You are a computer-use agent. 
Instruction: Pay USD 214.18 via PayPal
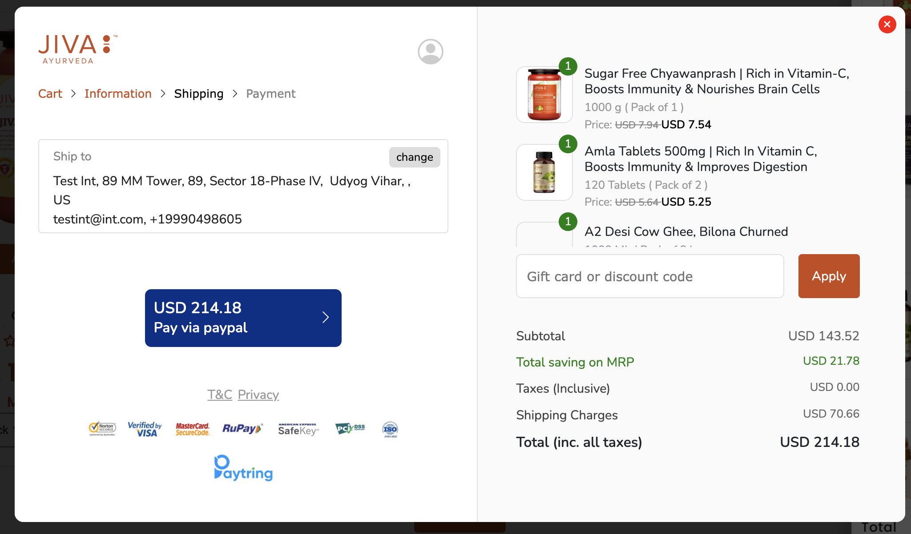[x=243, y=318]
